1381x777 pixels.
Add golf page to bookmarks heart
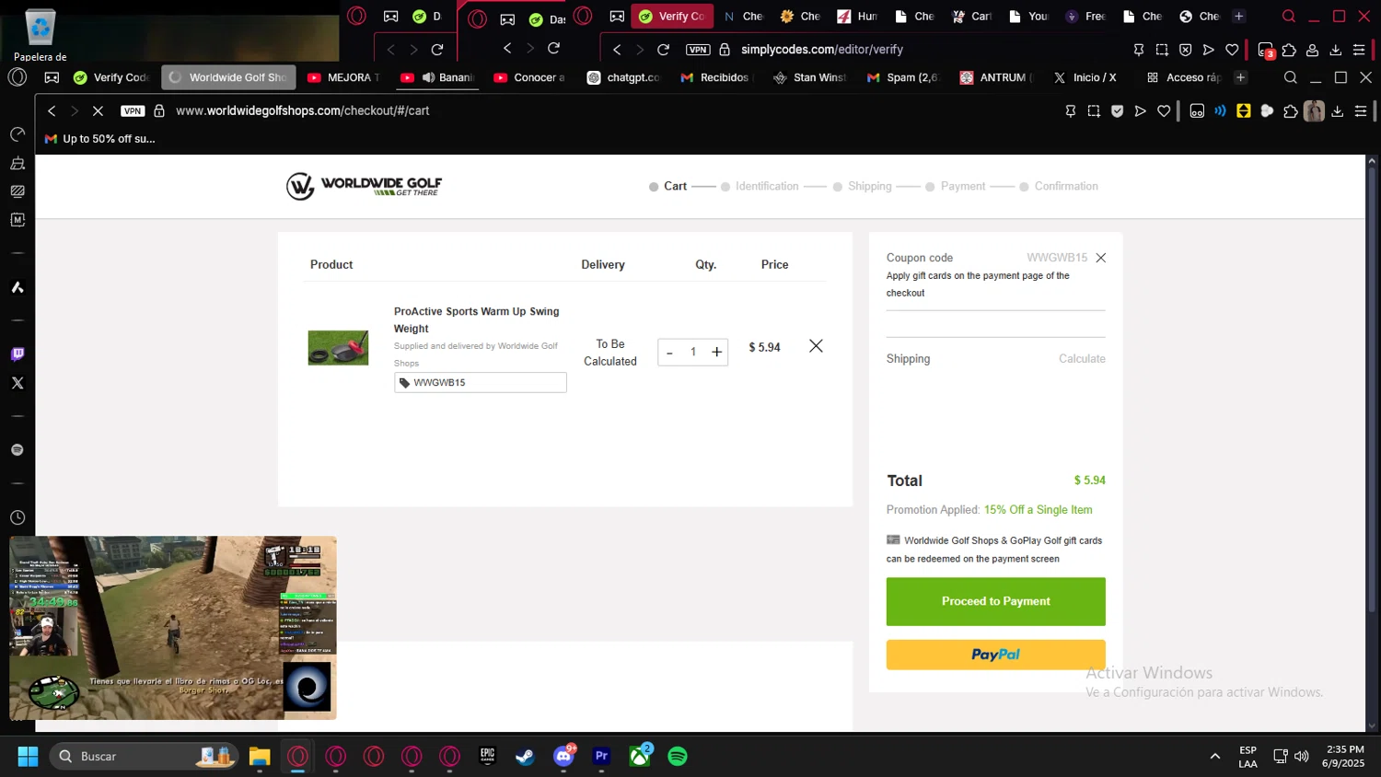coord(1164,110)
